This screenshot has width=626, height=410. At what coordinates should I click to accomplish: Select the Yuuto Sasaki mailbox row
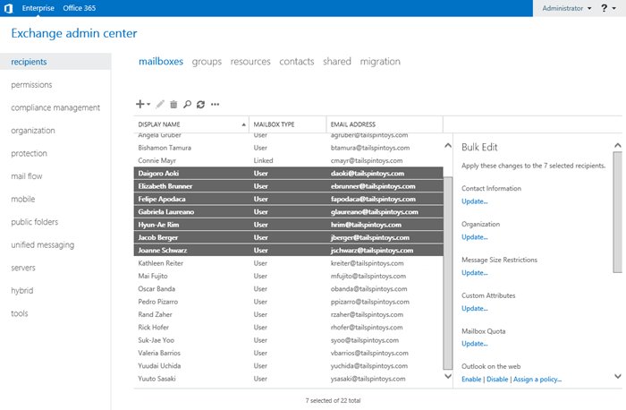click(x=288, y=379)
